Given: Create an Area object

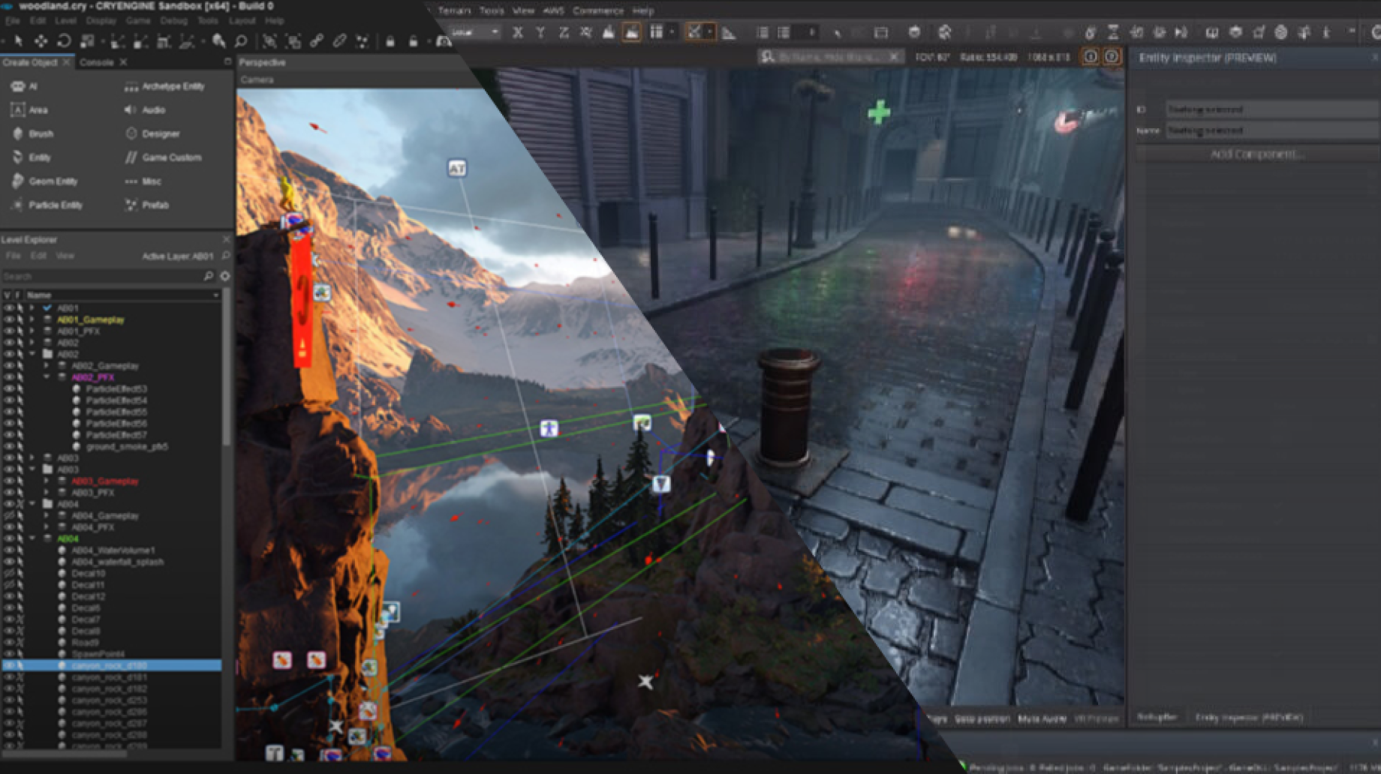Looking at the screenshot, I should point(29,109).
